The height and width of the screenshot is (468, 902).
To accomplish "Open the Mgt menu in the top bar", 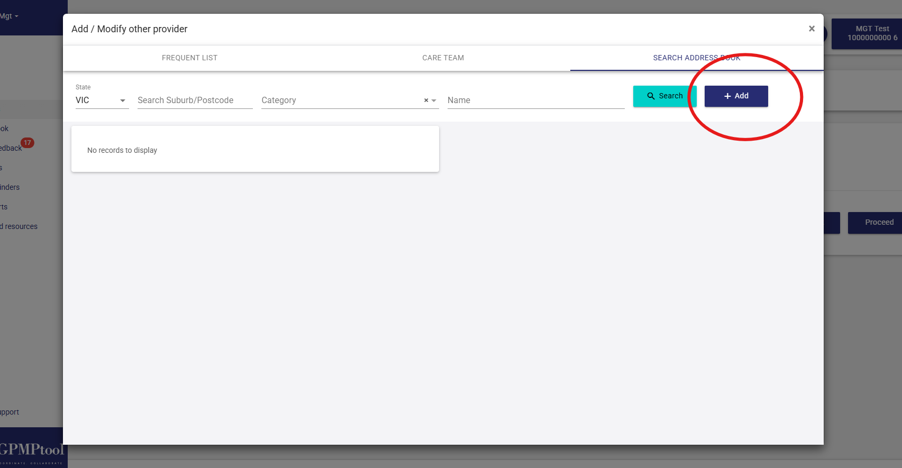I will (x=10, y=16).
